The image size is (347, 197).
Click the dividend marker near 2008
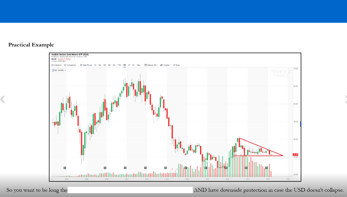click(x=65, y=168)
